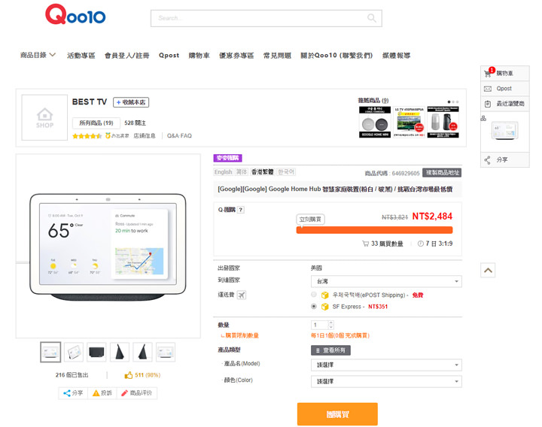Switch product language to Simplified Chinese
This screenshot has height=427, width=542.
click(x=242, y=172)
